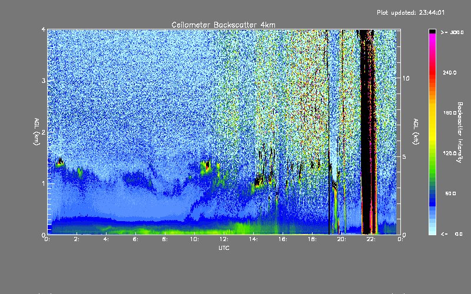Click the '3' km tick on left axis
Screen dimensions: 471x294
[x=43, y=81]
